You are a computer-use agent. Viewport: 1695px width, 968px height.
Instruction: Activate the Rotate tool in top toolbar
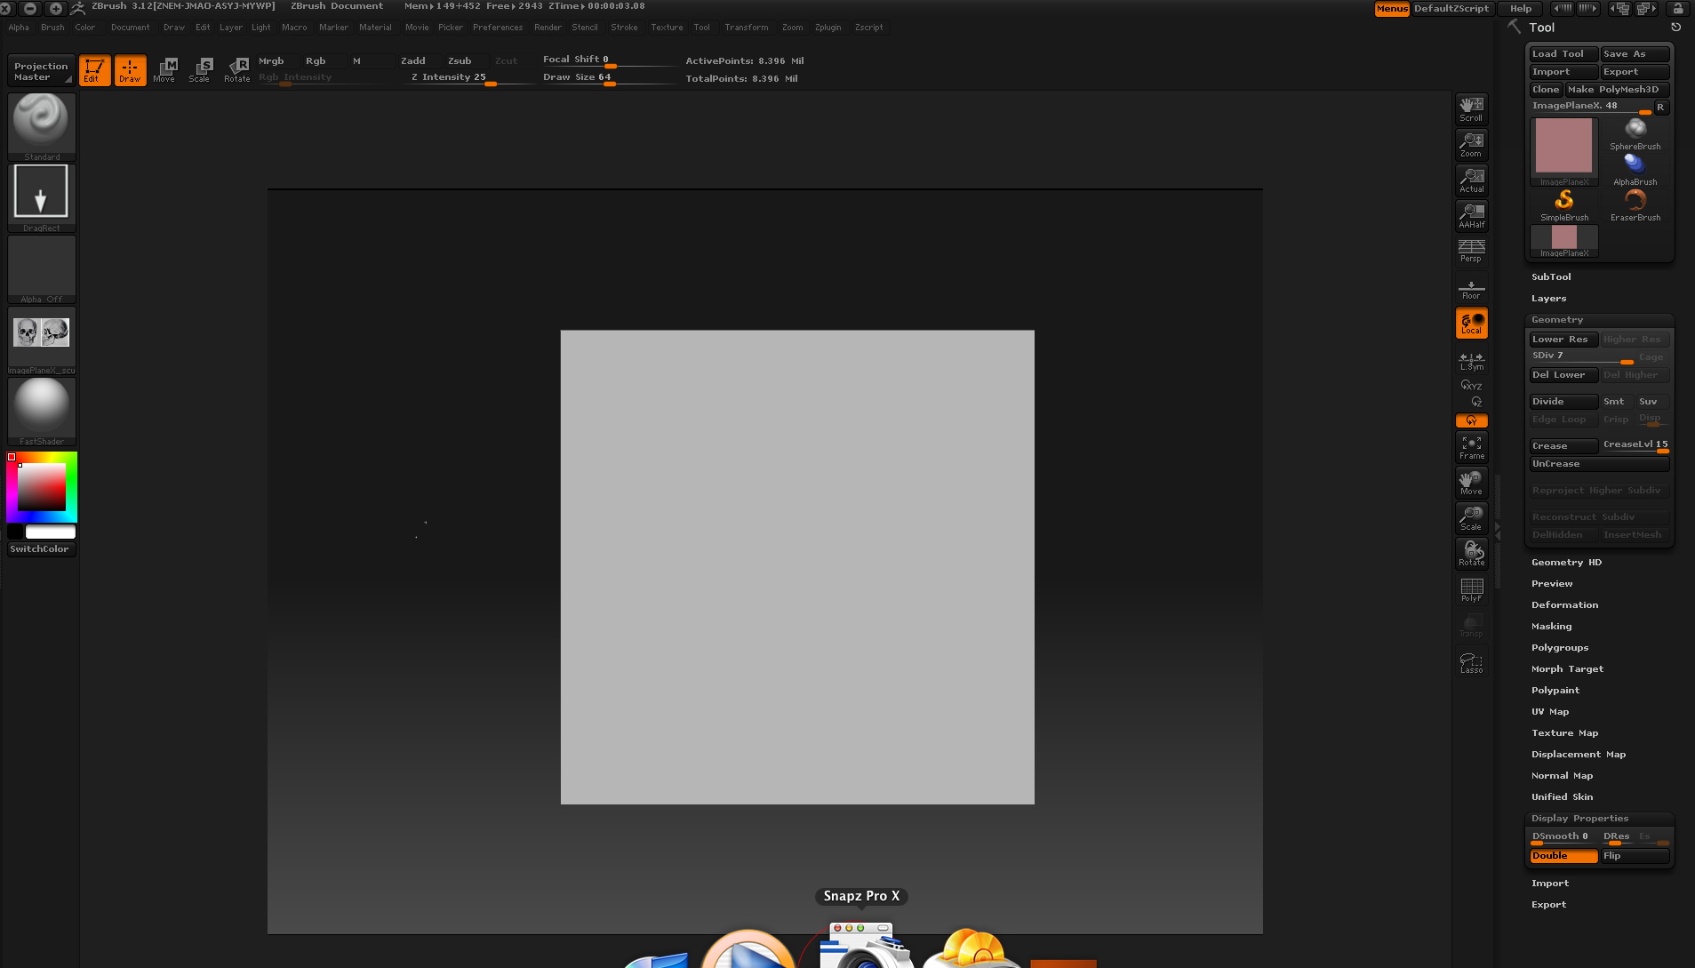(237, 70)
